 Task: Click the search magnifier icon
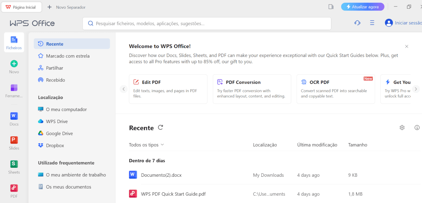point(91,24)
